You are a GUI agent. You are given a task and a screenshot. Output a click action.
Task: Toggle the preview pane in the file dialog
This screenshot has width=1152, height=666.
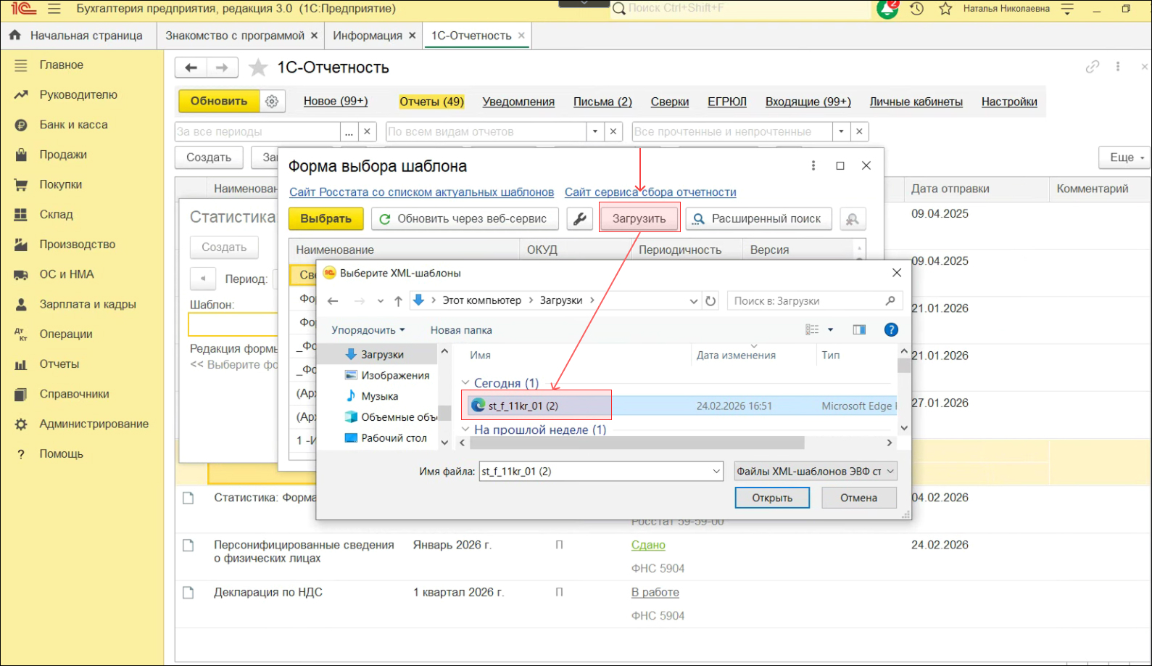click(x=859, y=330)
